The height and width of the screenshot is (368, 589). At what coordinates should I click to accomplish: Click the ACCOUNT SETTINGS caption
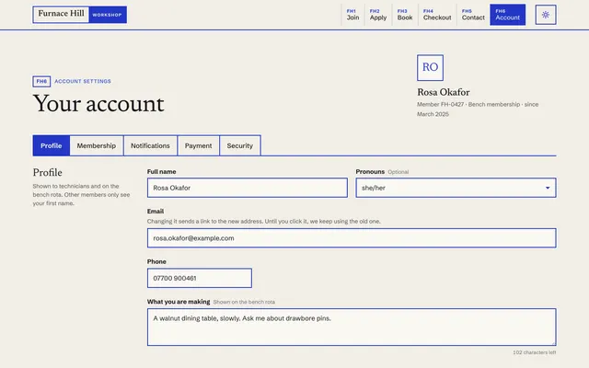click(83, 81)
